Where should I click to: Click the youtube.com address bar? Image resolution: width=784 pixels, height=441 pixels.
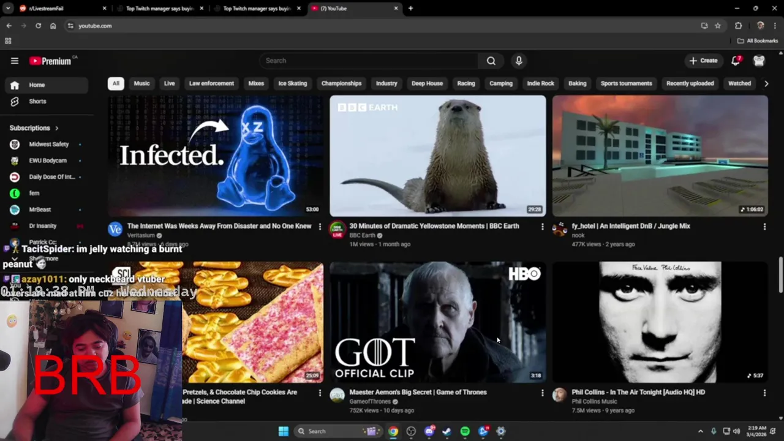coord(380,26)
